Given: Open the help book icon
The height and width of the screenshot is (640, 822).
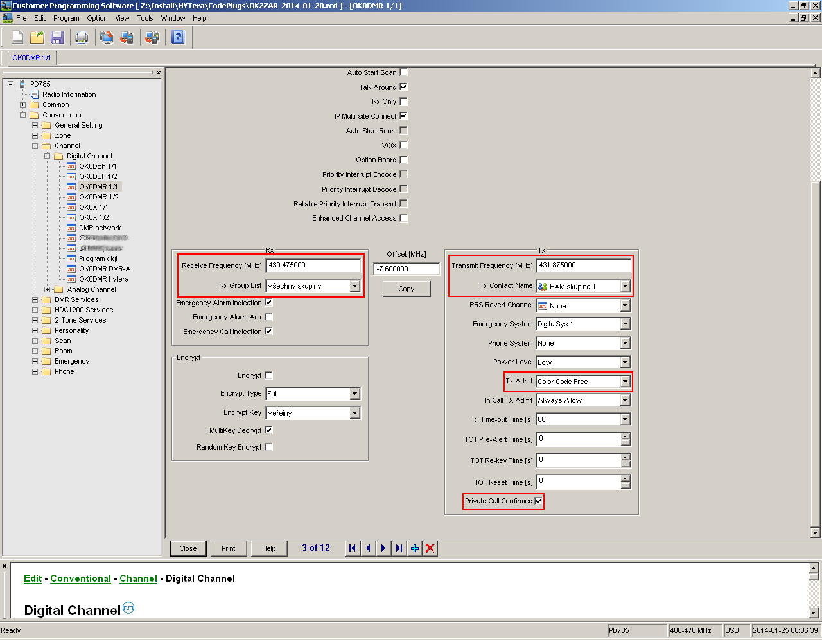Looking at the screenshot, I should (178, 37).
